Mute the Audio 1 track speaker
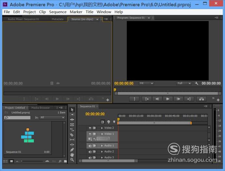Screen dimensions: 225x171 click(x=90, y=146)
